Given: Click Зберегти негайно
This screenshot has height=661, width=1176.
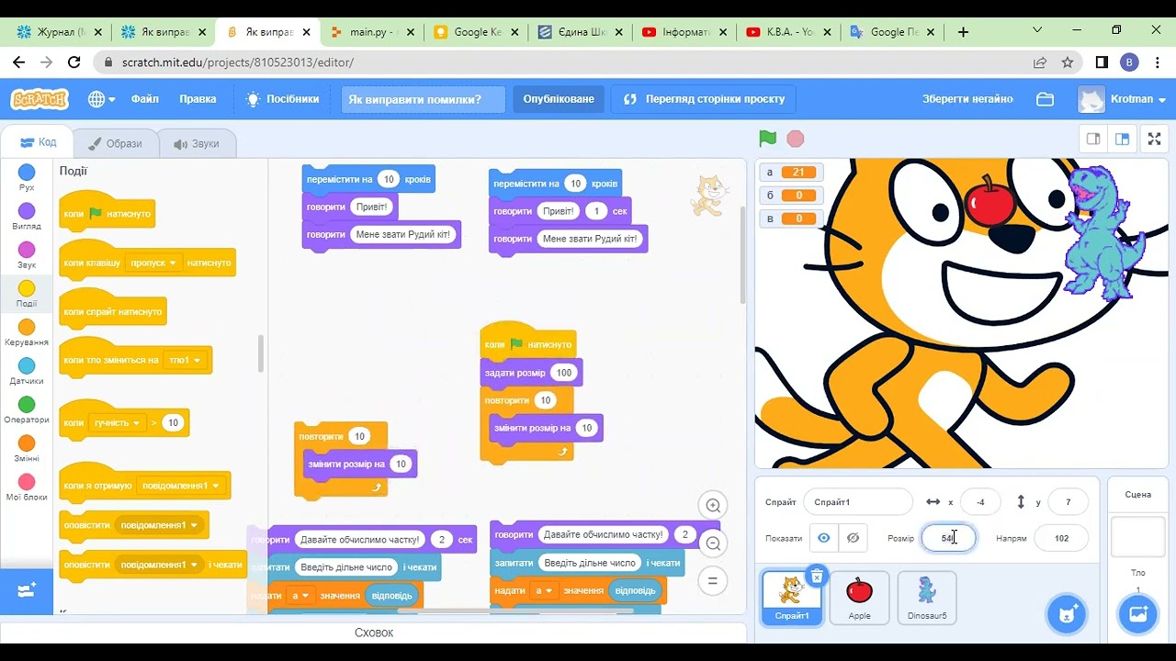Looking at the screenshot, I should (x=967, y=98).
